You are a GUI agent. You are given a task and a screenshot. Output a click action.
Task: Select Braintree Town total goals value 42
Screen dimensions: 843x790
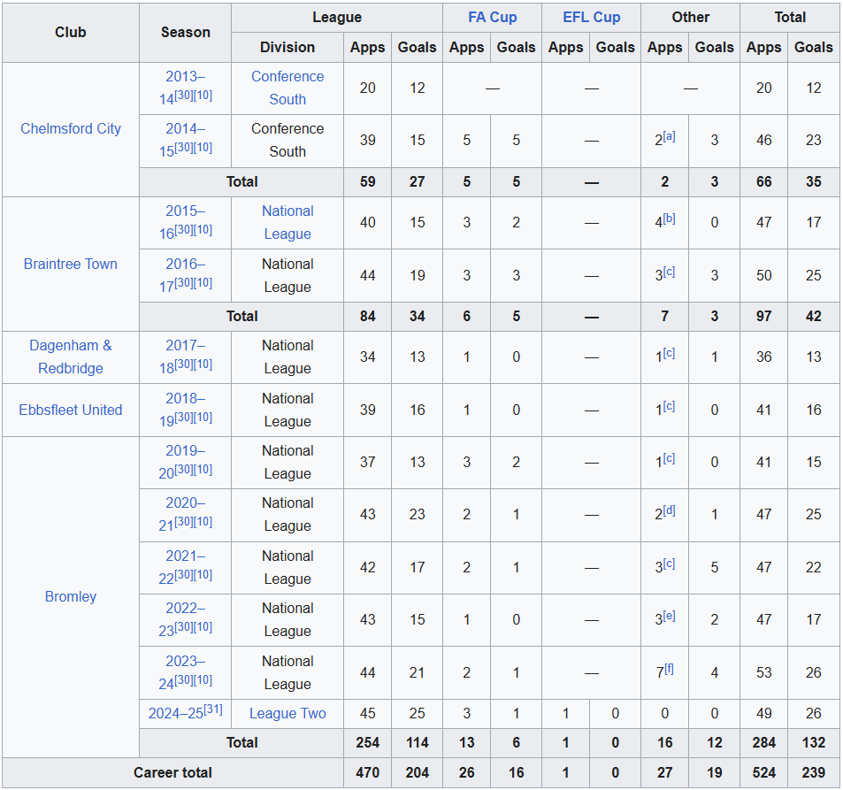(x=814, y=316)
